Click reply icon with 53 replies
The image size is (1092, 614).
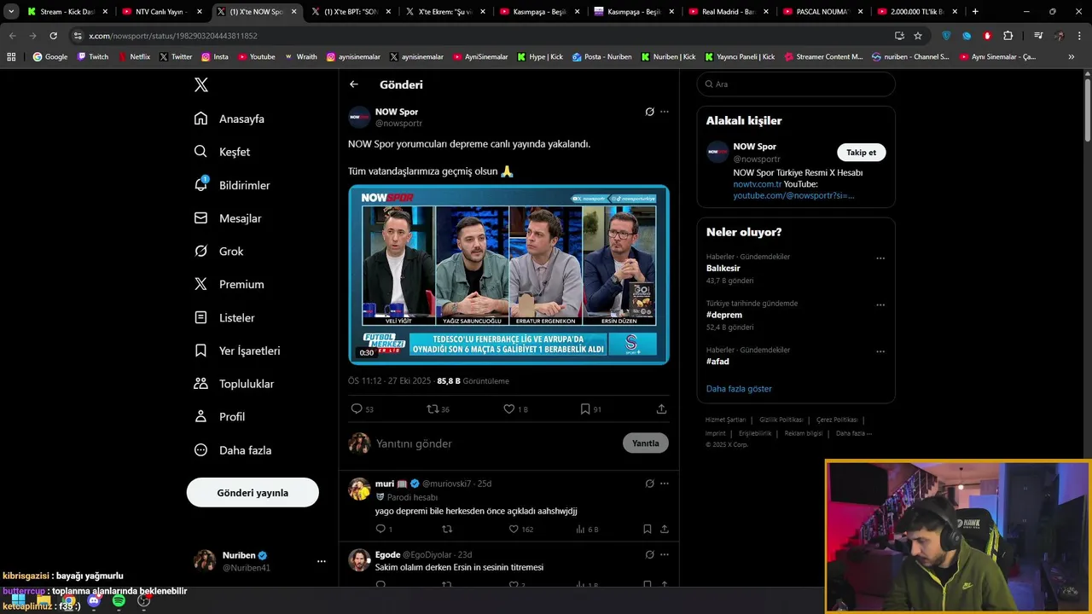point(357,409)
